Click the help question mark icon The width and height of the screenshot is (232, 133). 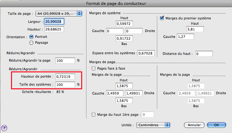click(4, 128)
